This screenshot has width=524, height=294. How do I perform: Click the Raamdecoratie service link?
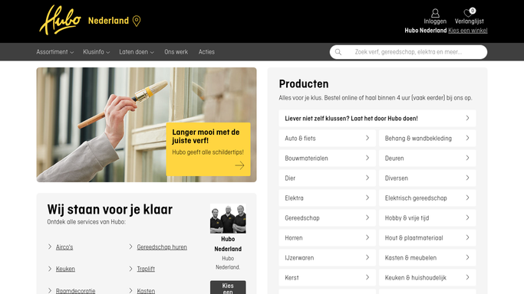click(75, 291)
